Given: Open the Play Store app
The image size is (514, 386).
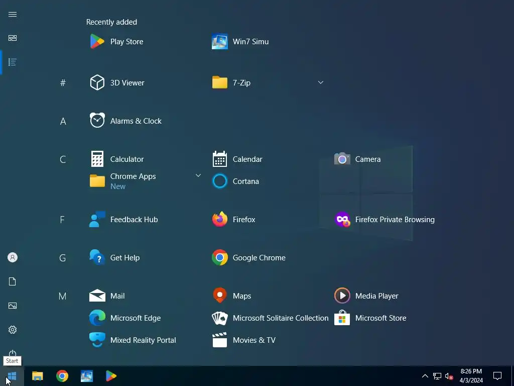Looking at the screenshot, I should [x=116, y=42].
